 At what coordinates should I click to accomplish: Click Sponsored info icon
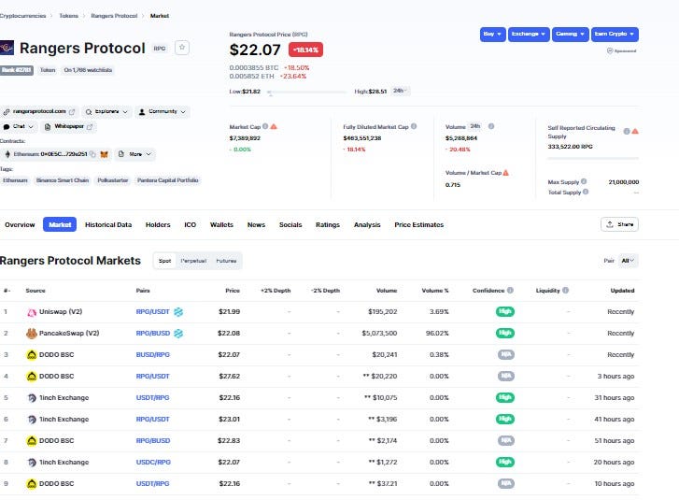[610, 50]
